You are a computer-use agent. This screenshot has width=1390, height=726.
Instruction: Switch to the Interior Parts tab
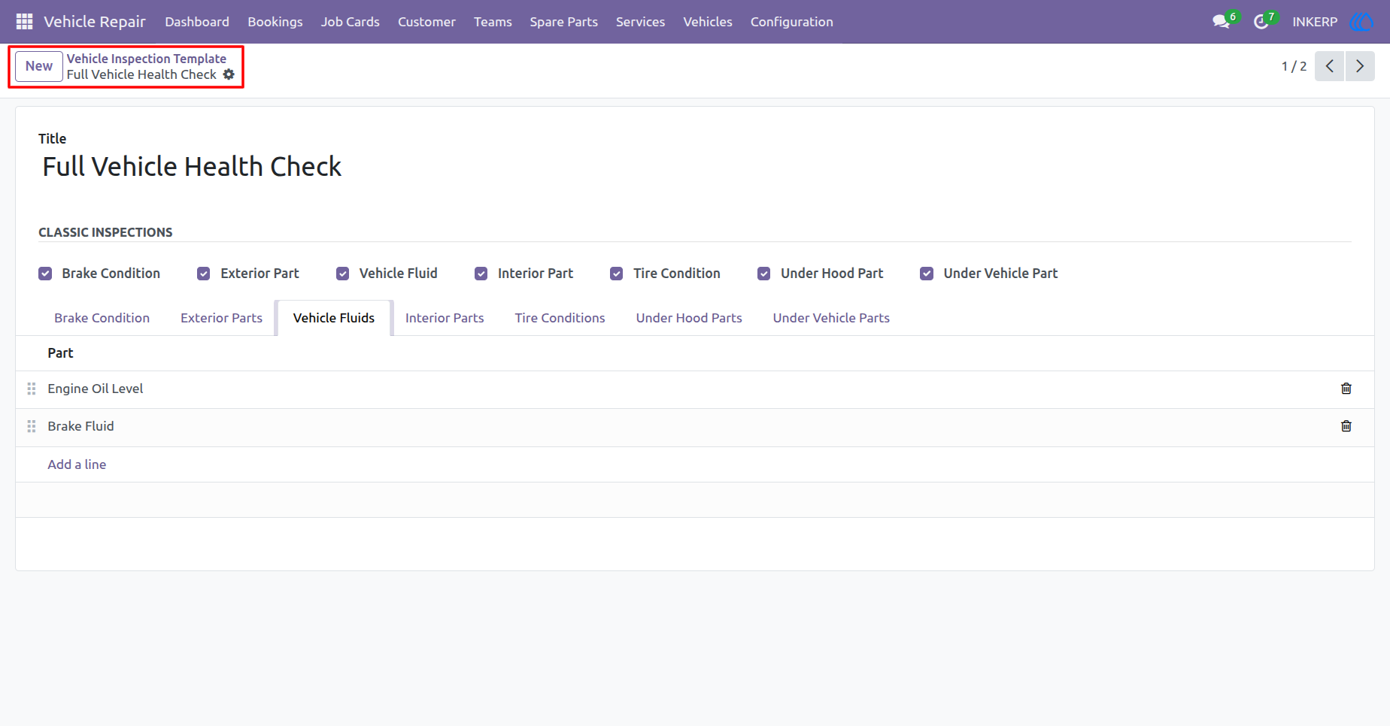[445, 318]
